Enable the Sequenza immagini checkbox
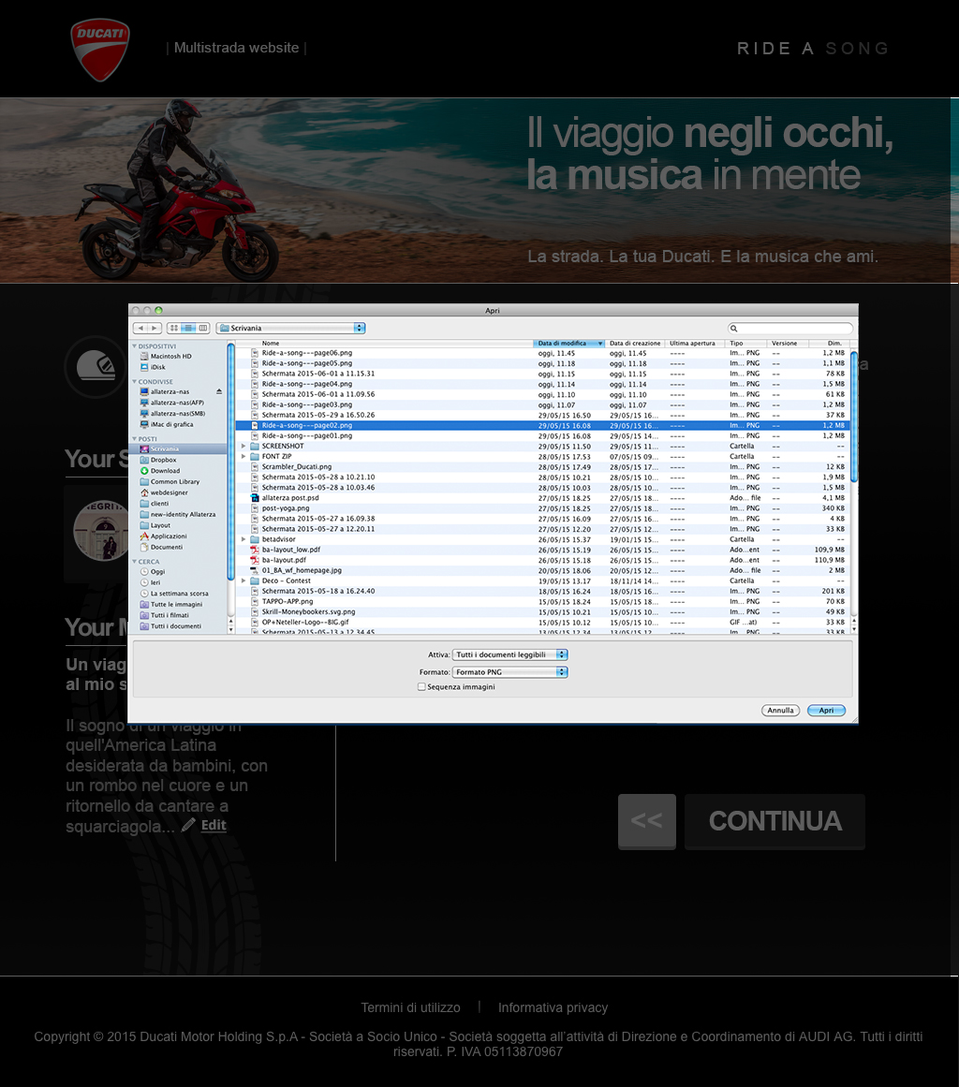This screenshot has width=959, height=1087. click(421, 687)
